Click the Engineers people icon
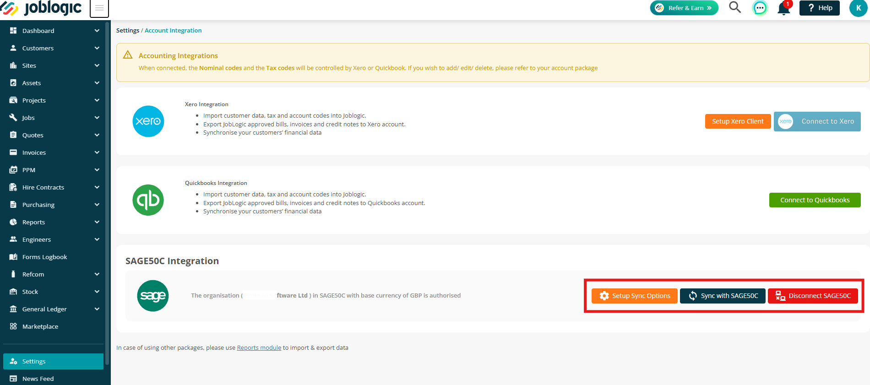The width and height of the screenshot is (870, 385). [x=13, y=239]
